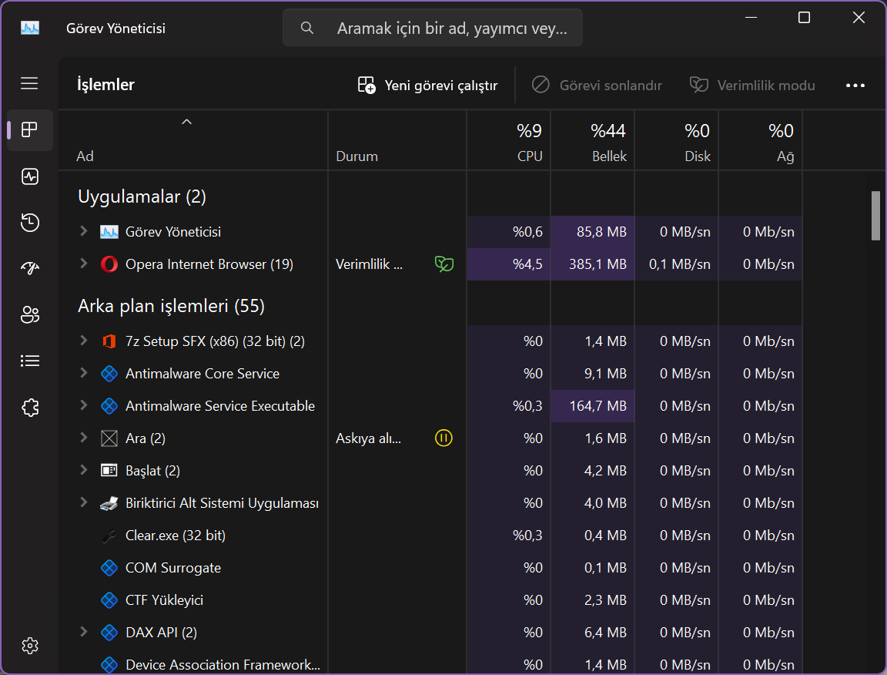Screen dimensions: 887x675
Task: Click Yeni görevi çalıştır button
Action: click(427, 85)
